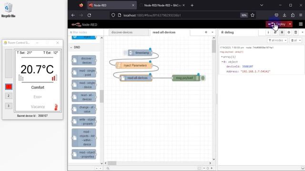Reload the browser page
305x171 pixels.
[x=89, y=15]
